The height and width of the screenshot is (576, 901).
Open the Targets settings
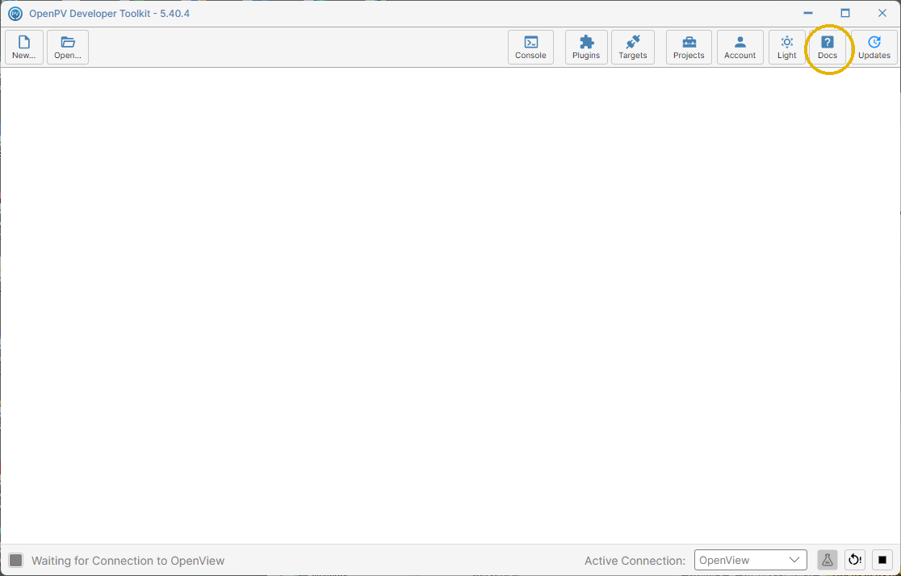click(633, 47)
